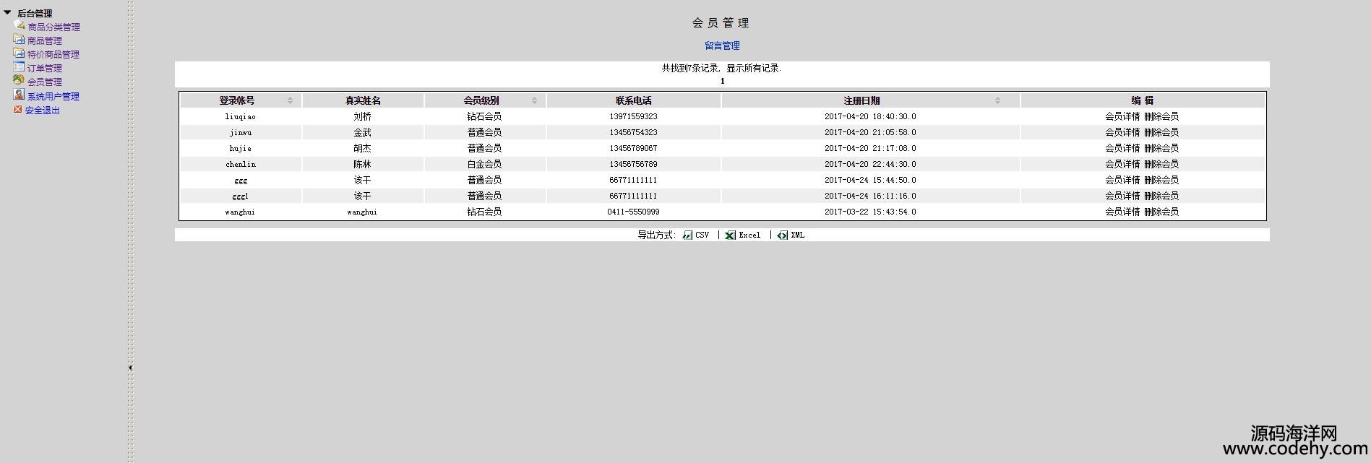The height and width of the screenshot is (463, 1371).
Task: Collapse the 后台管理 tree node
Action: click(7, 12)
